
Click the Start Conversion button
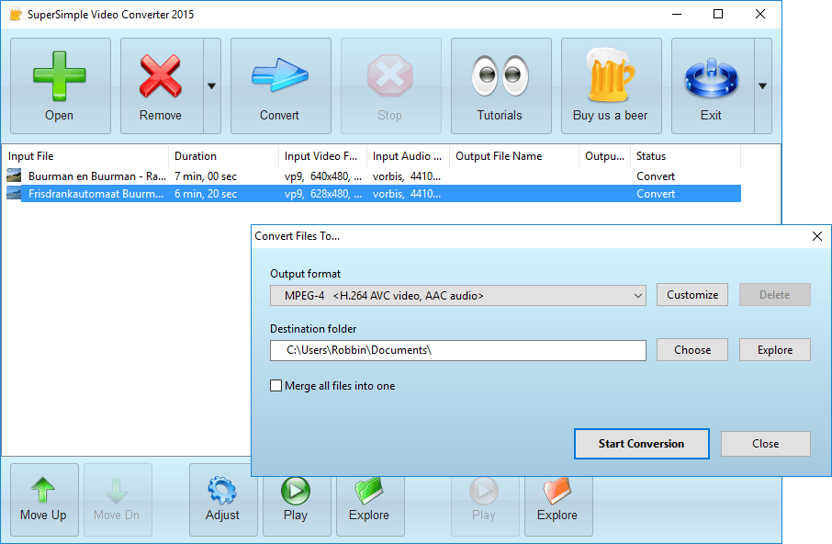[x=642, y=444]
